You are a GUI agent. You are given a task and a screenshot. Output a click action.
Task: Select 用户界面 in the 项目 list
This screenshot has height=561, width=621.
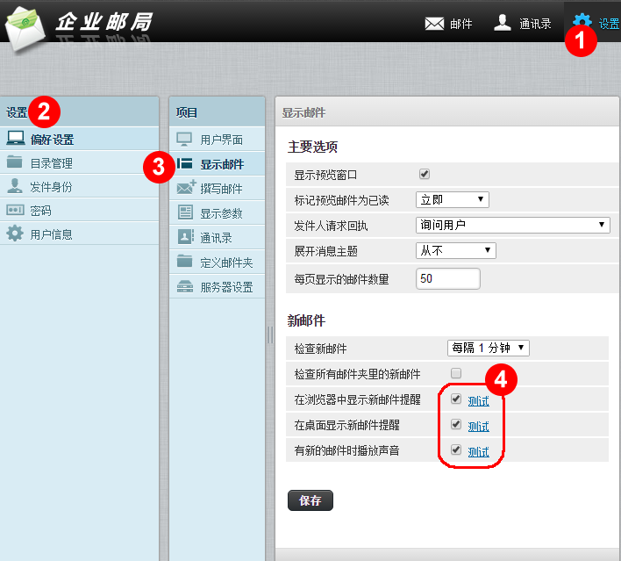point(221,140)
